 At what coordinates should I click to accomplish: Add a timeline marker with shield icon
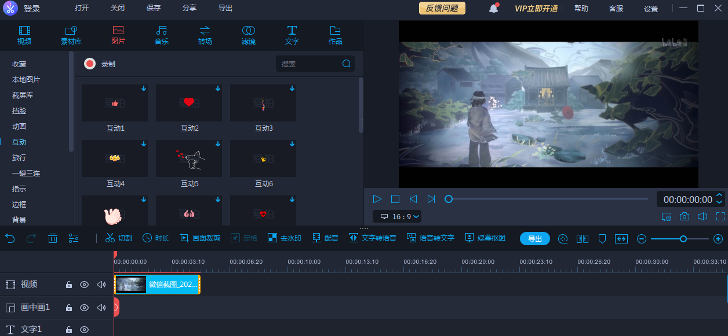(x=602, y=239)
